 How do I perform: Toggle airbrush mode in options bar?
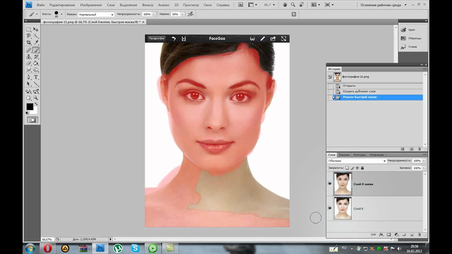[x=191, y=14]
